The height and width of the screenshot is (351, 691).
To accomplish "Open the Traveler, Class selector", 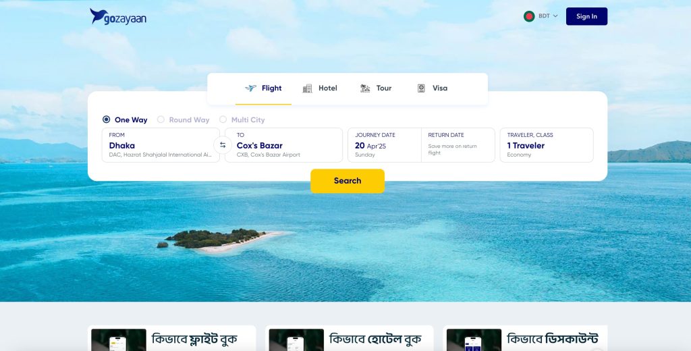I will tap(547, 145).
